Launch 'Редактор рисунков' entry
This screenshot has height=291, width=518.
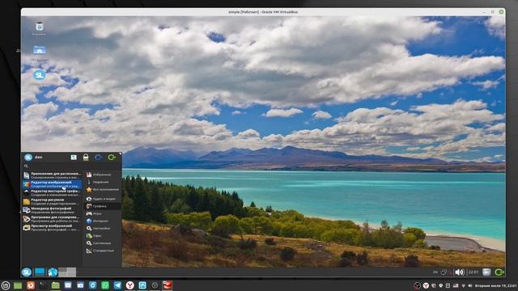pyautogui.click(x=52, y=201)
